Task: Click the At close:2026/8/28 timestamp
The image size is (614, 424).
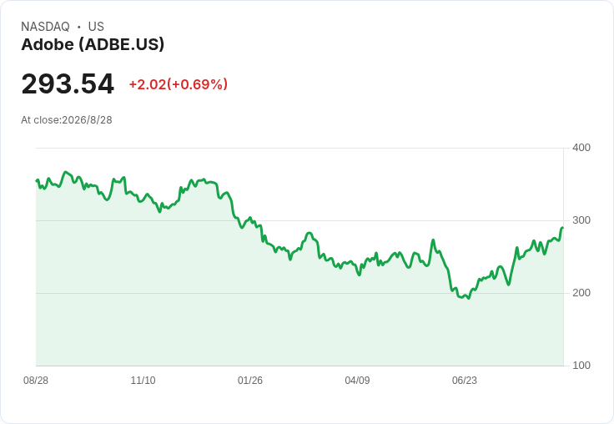Action: pos(67,120)
